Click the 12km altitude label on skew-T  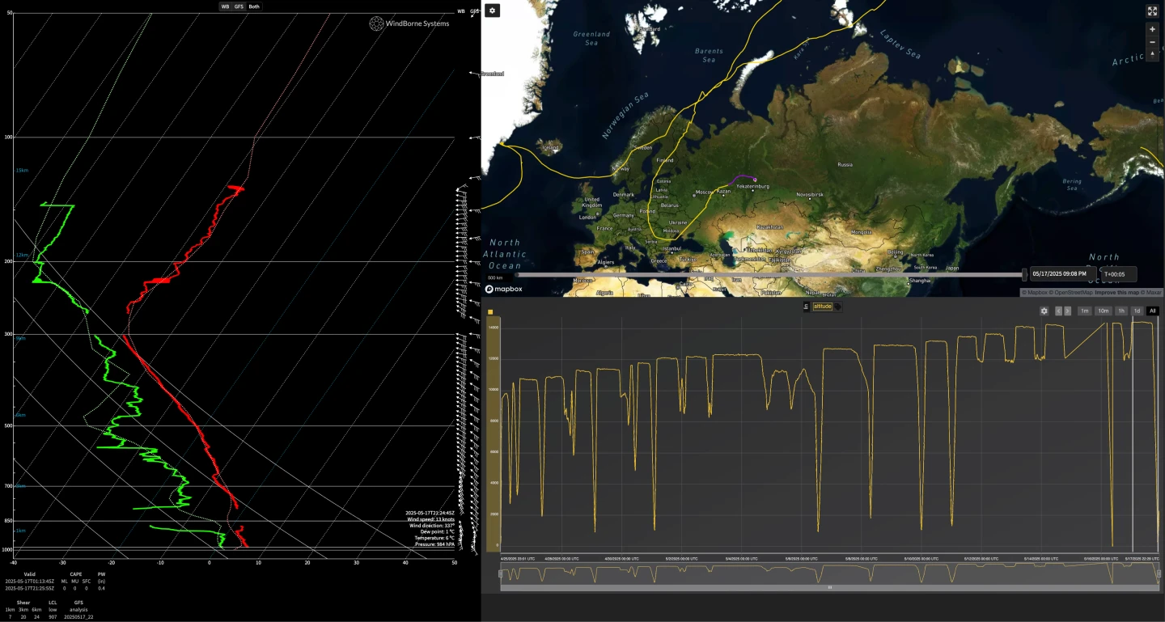pos(22,256)
